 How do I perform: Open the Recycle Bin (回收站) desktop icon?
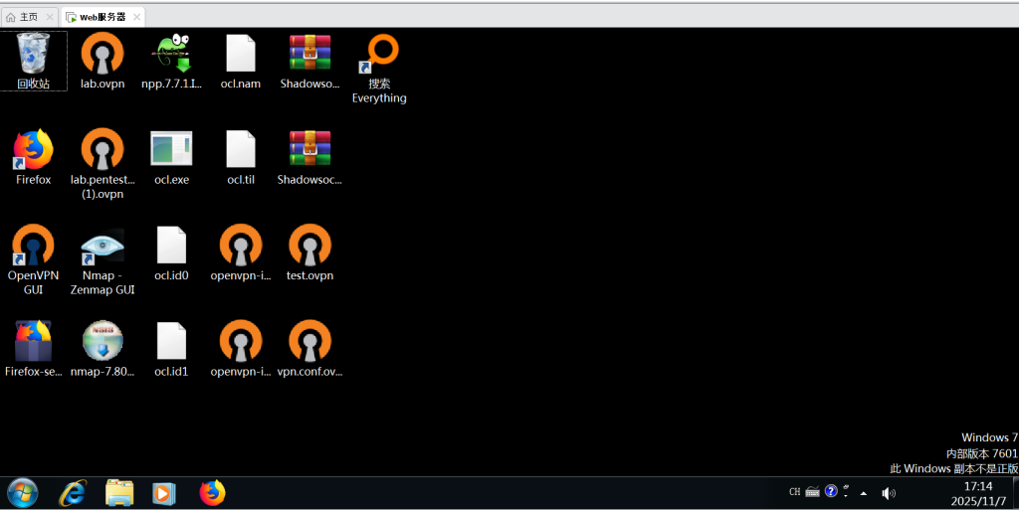tap(34, 60)
